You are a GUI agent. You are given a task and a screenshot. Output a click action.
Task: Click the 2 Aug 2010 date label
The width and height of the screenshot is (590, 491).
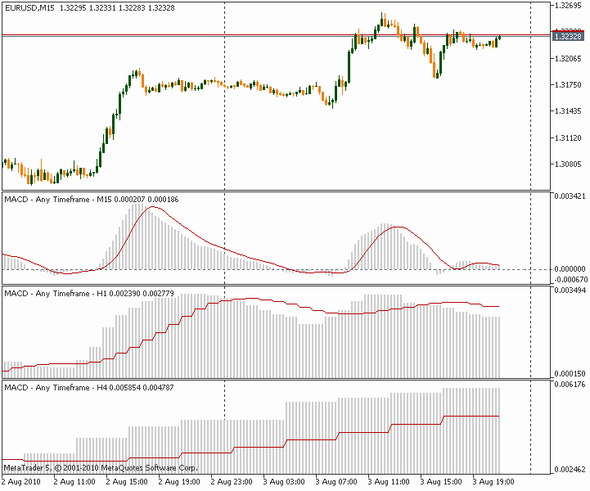(22, 482)
